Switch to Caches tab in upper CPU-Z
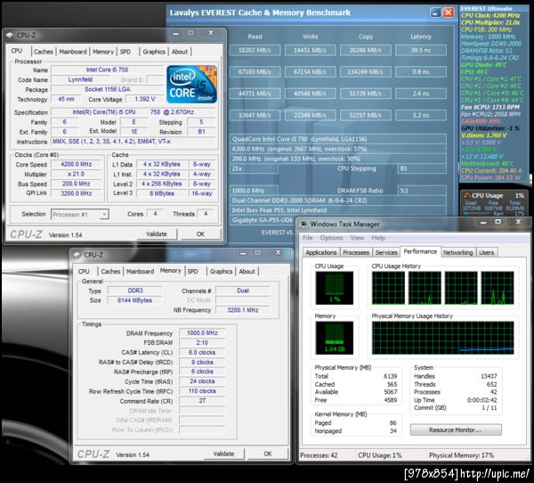This screenshot has height=483, width=534. tap(44, 52)
